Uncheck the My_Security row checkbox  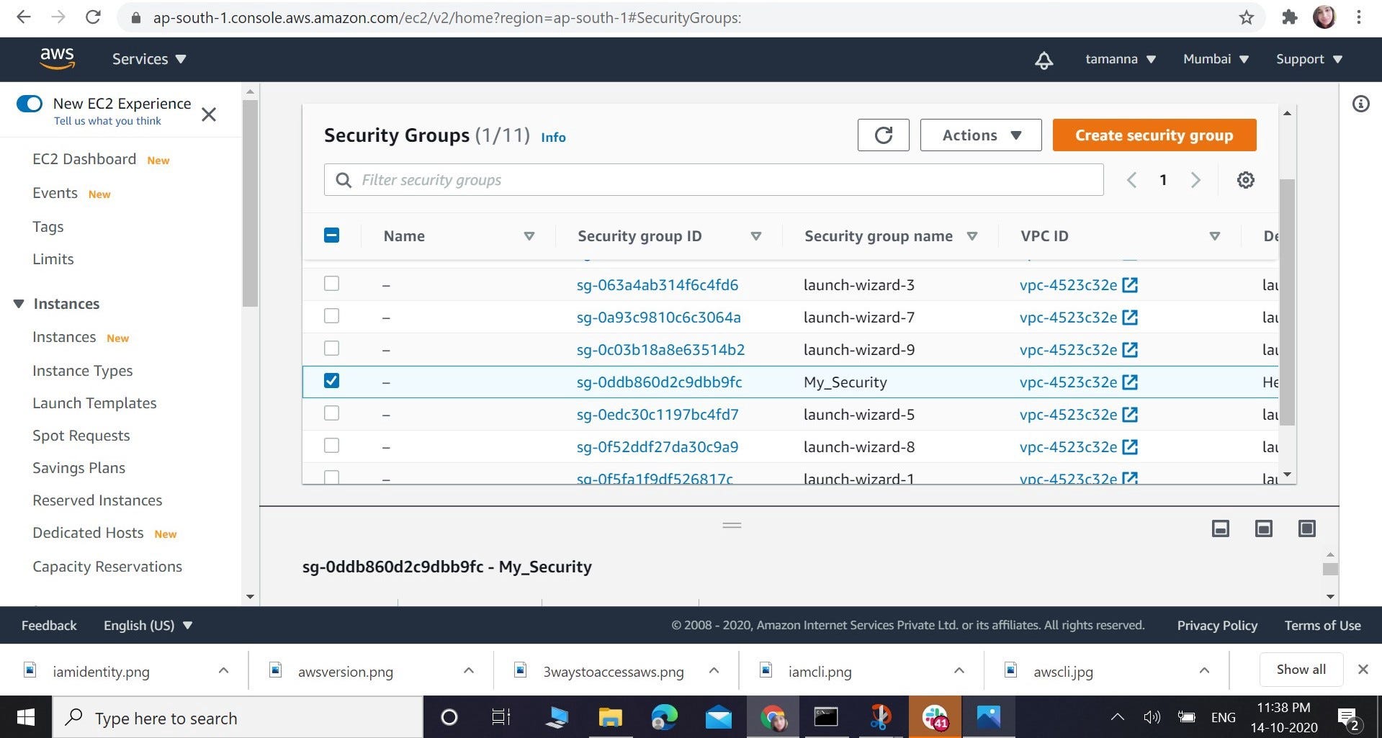click(331, 381)
